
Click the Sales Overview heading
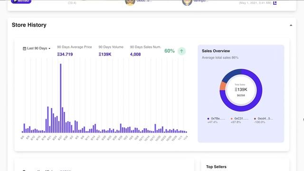[216, 51]
